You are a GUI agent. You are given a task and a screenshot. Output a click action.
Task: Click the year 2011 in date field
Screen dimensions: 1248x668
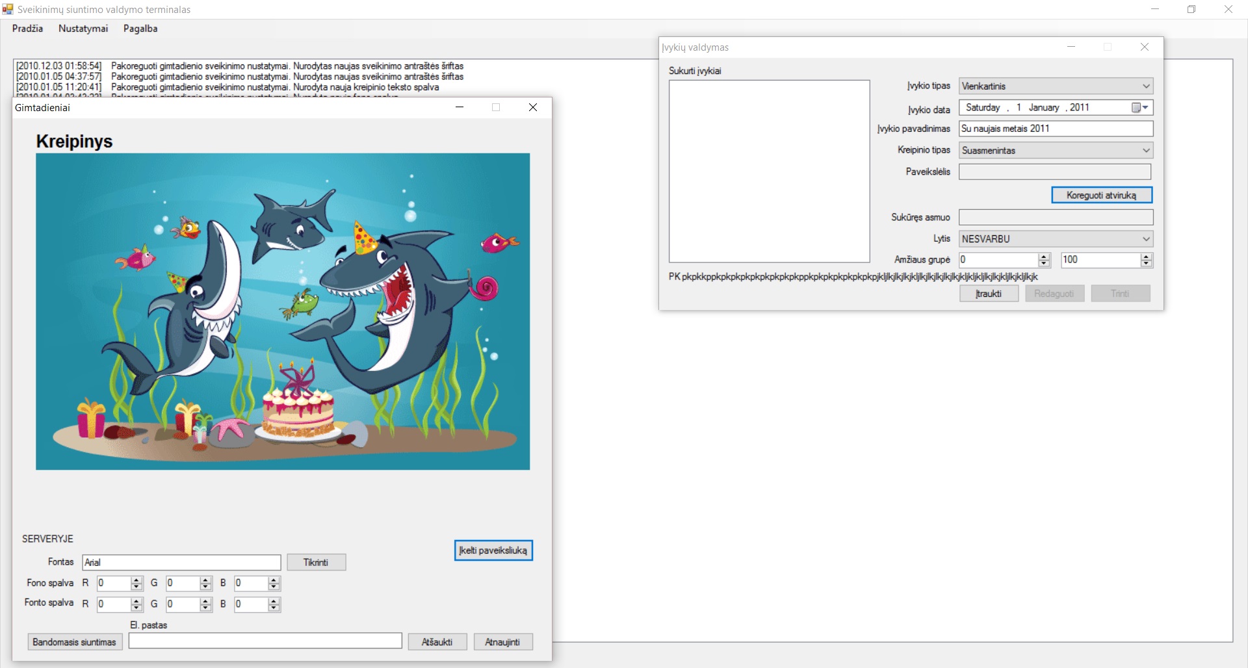(x=1080, y=107)
